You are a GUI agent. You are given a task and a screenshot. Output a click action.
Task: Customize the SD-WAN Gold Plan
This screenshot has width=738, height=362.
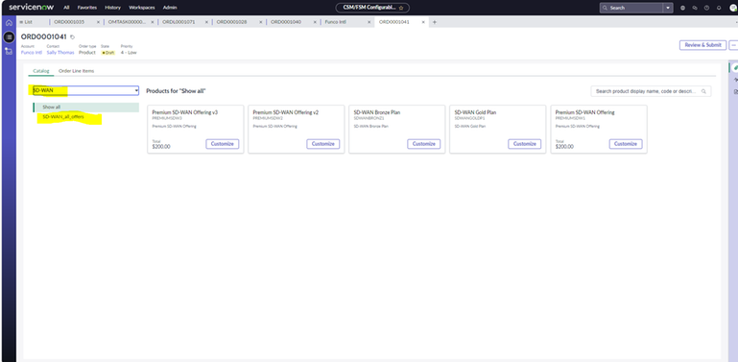pos(524,144)
